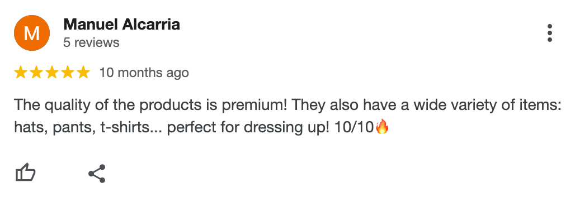Click "perfect for dressing up!" text
The height and width of the screenshot is (201, 575).
tap(249, 128)
